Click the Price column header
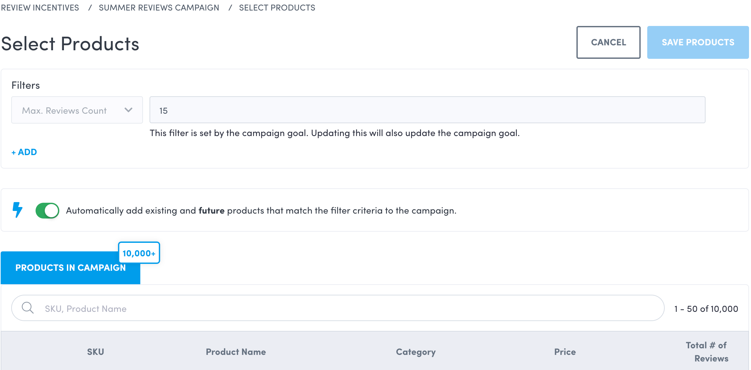Image resolution: width=751 pixels, height=370 pixels. point(565,352)
